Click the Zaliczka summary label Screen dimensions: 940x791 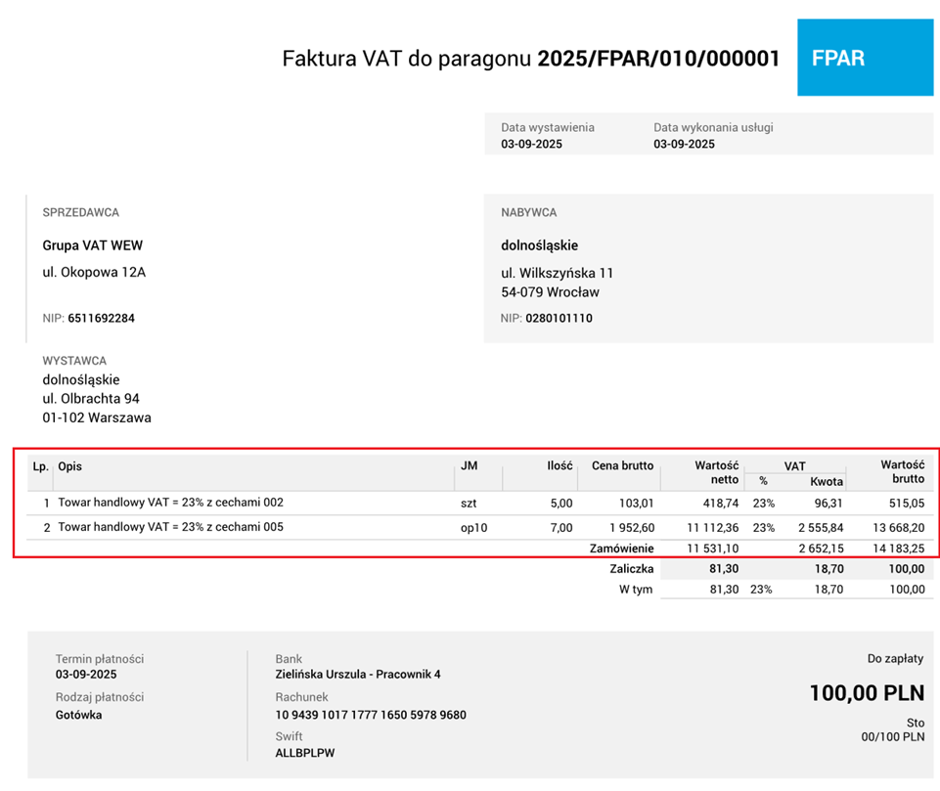[x=632, y=569]
